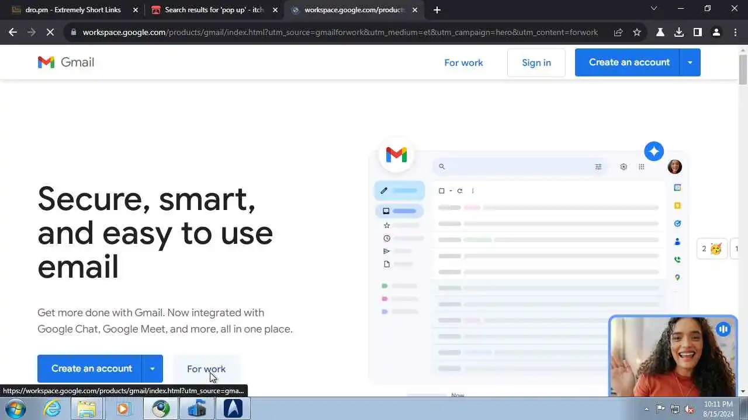
Task: Open Internet Explorer from the taskbar
Action: click(53, 408)
